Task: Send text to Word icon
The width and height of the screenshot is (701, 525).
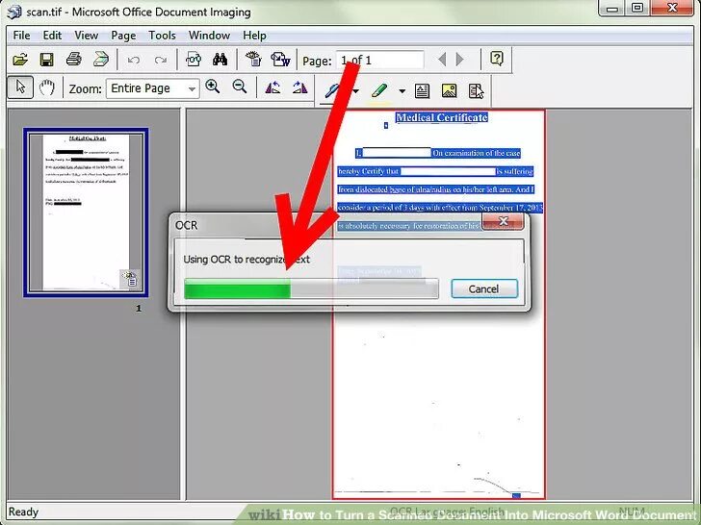Action: 280,60
